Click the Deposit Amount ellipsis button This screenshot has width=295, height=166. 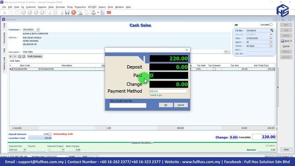coord(50,134)
